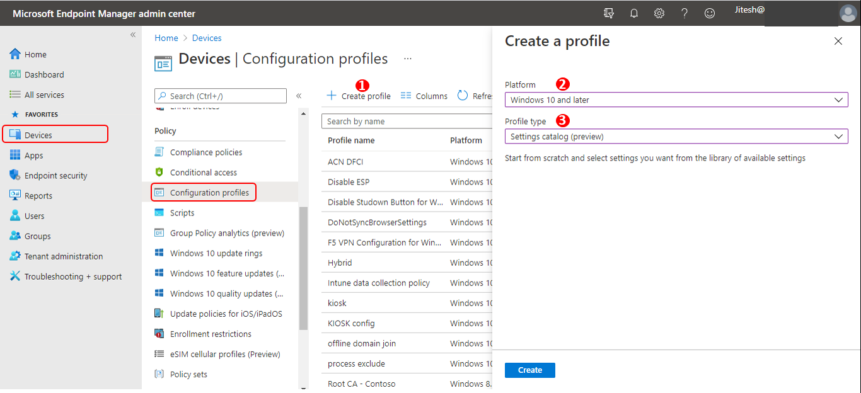861x393 pixels.
Task: Open the portal settings gear icon
Action: pyautogui.click(x=659, y=13)
